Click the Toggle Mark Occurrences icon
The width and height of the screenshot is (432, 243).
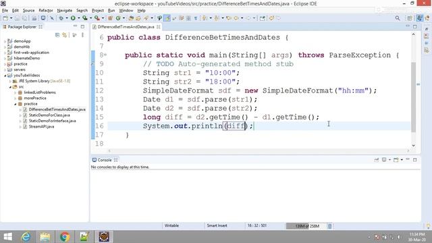click(x=167, y=18)
